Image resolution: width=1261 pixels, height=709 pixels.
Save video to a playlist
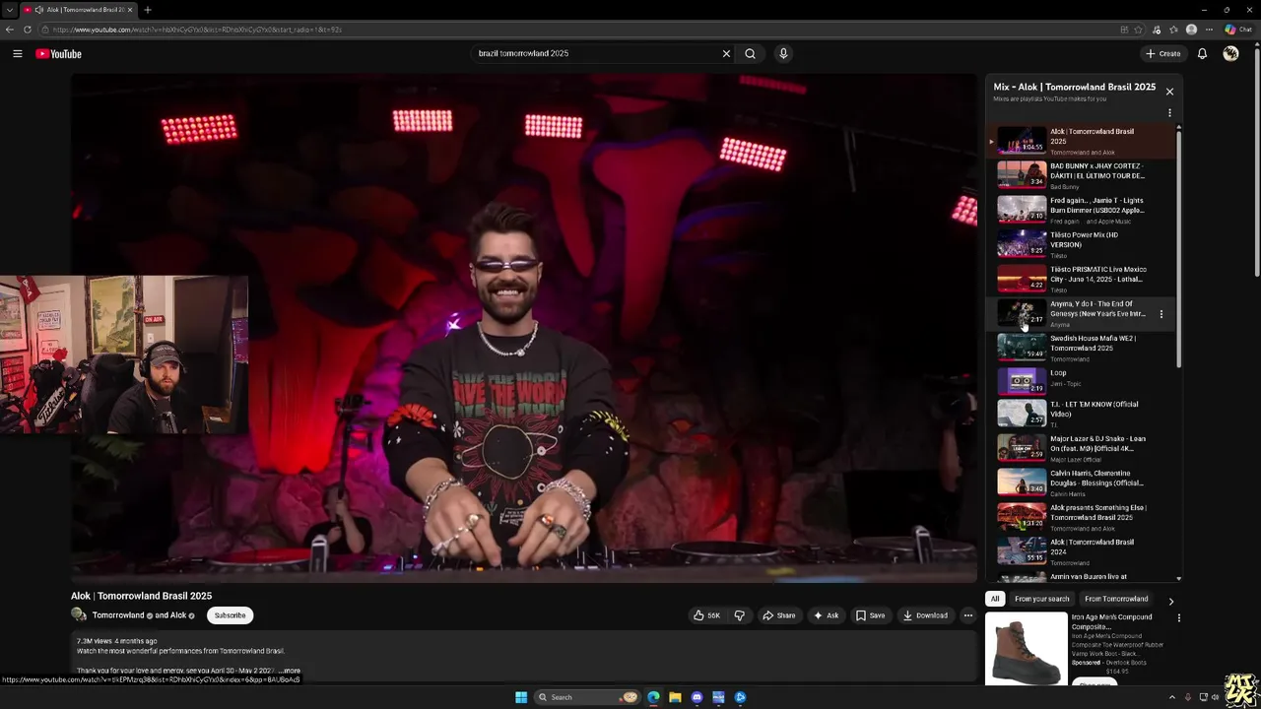coord(870,615)
